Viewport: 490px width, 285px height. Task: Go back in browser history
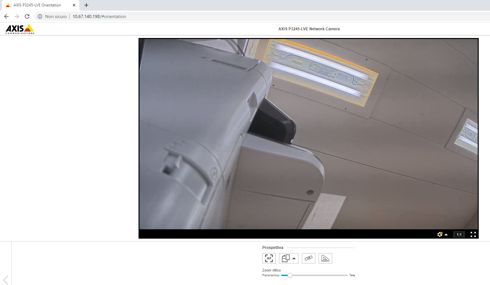[6, 16]
